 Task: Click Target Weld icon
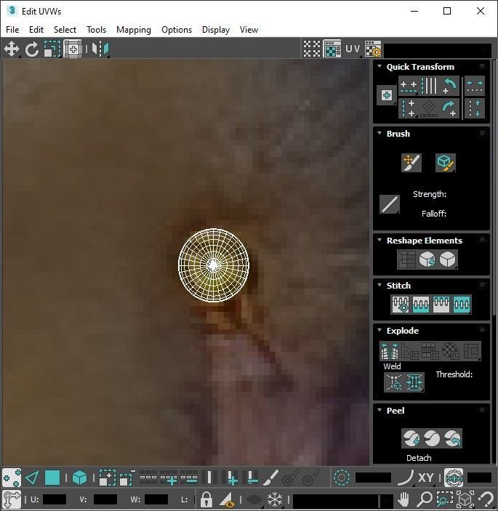click(394, 382)
